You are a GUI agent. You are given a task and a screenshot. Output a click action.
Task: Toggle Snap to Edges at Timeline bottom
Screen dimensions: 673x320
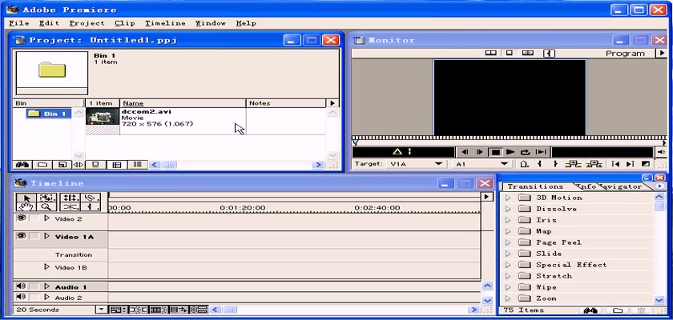click(138, 310)
